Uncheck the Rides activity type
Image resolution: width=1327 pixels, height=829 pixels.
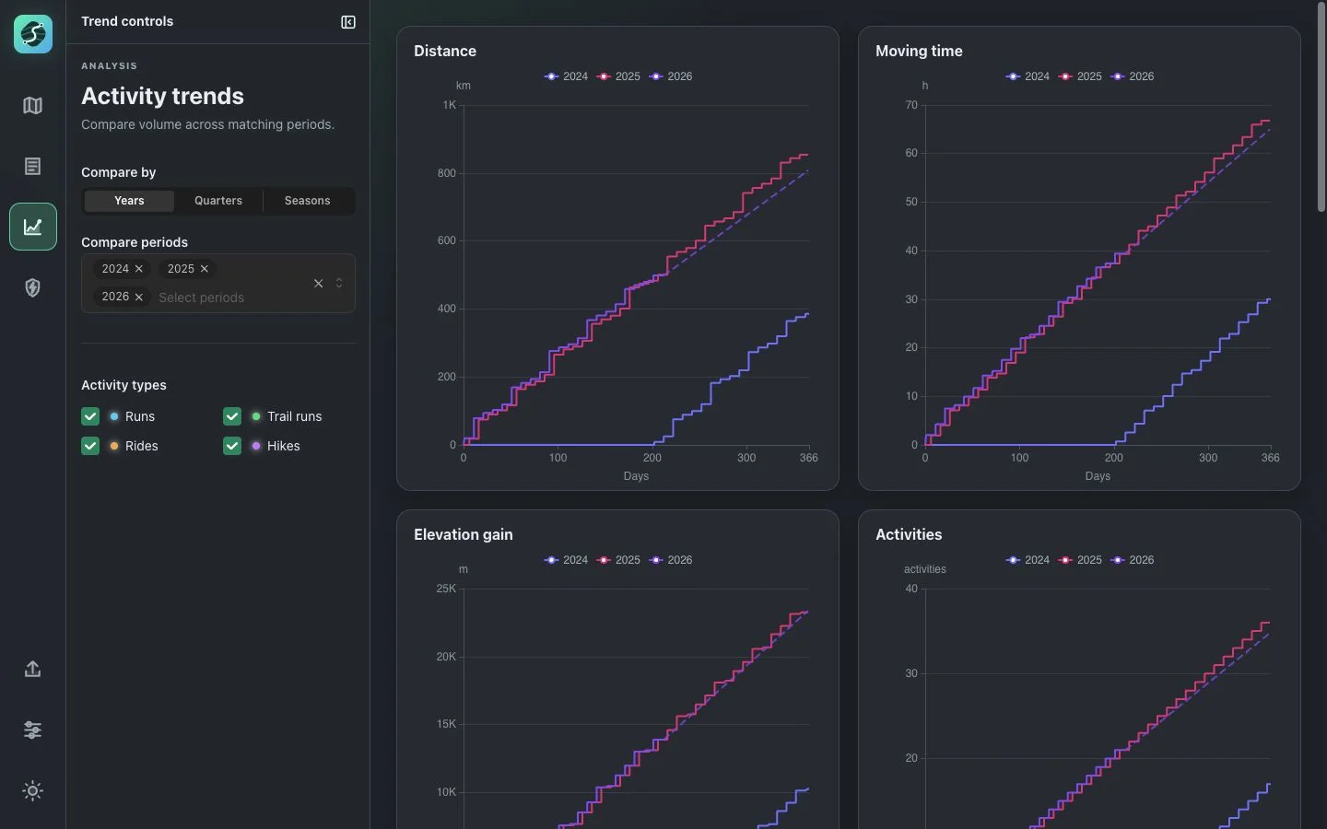(x=90, y=446)
